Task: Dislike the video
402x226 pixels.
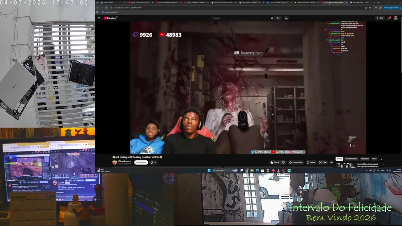Action: click(x=283, y=162)
